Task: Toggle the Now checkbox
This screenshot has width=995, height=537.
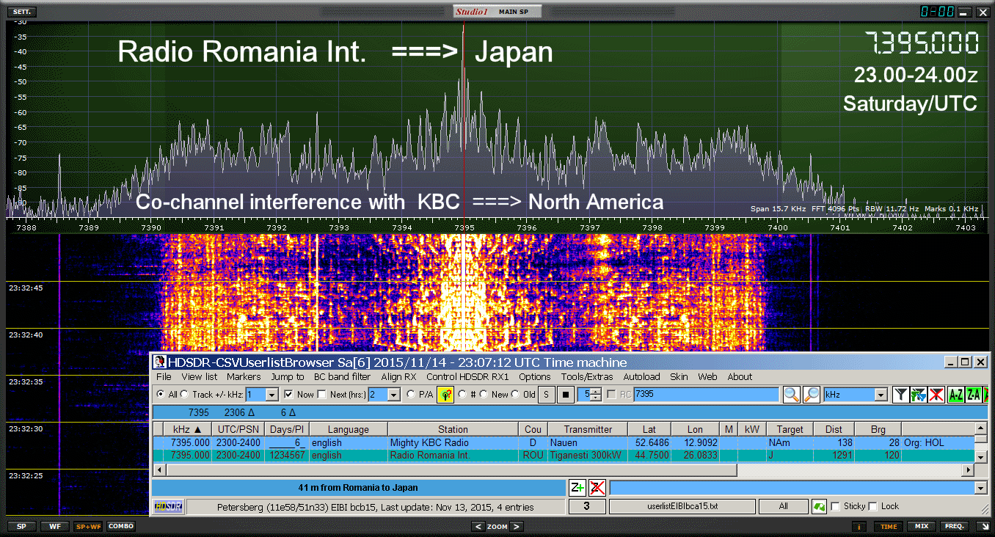Action: (x=289, y=395)
